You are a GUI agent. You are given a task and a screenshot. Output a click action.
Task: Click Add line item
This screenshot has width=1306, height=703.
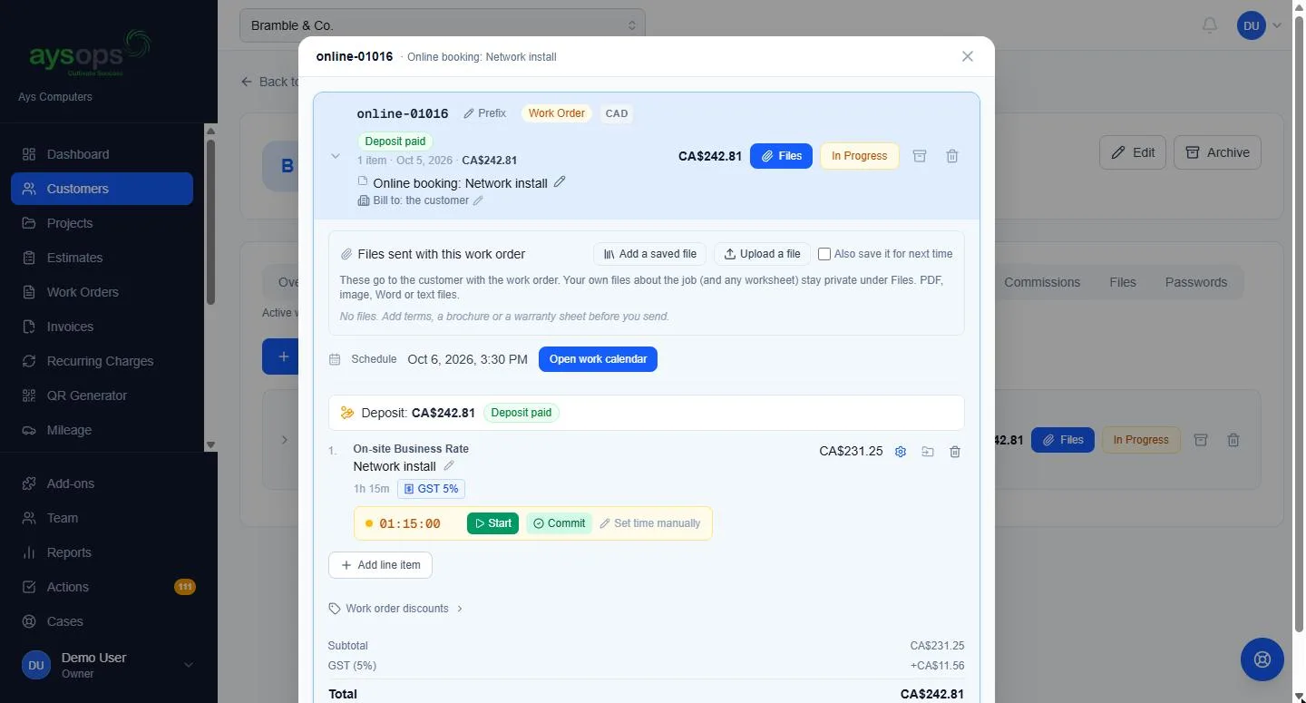tap(380, 565)
